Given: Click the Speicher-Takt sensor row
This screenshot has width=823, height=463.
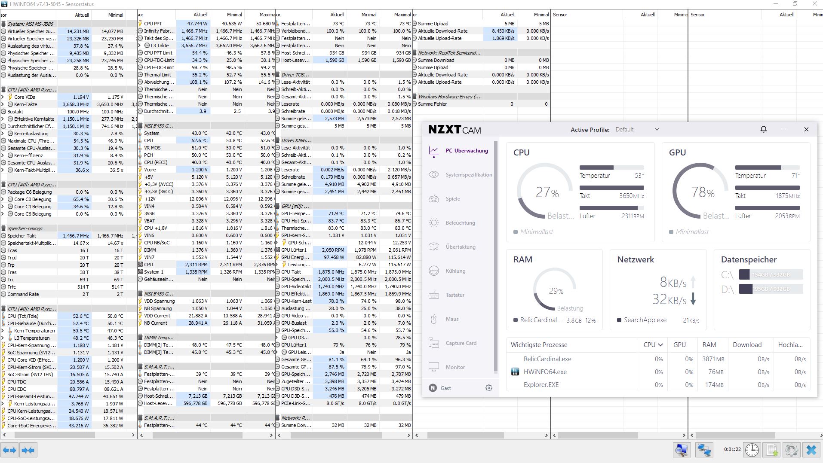Looking at the screenshot, I should [68, 236].
